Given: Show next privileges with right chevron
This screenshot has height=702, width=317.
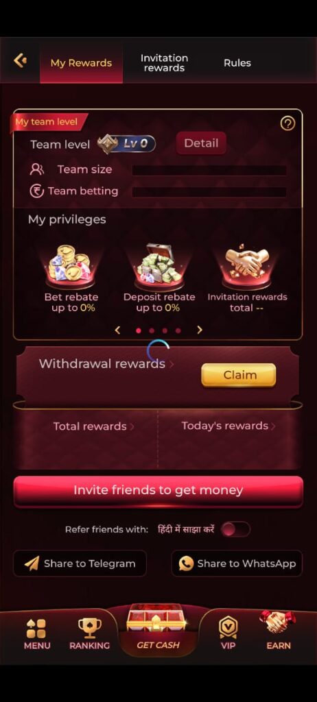Looking at the screenshot, I should point(200,330).
